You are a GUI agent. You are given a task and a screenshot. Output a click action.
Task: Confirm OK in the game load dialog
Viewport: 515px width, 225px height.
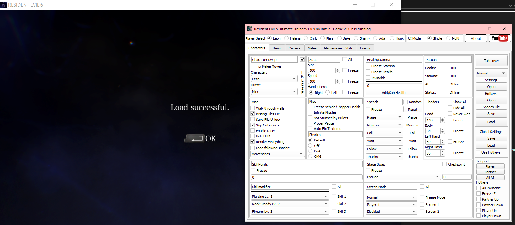[200, 139]
